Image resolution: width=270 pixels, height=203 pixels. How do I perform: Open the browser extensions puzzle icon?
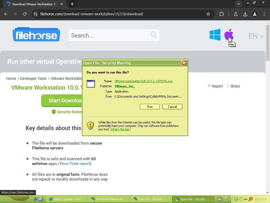tap(221, 14)
